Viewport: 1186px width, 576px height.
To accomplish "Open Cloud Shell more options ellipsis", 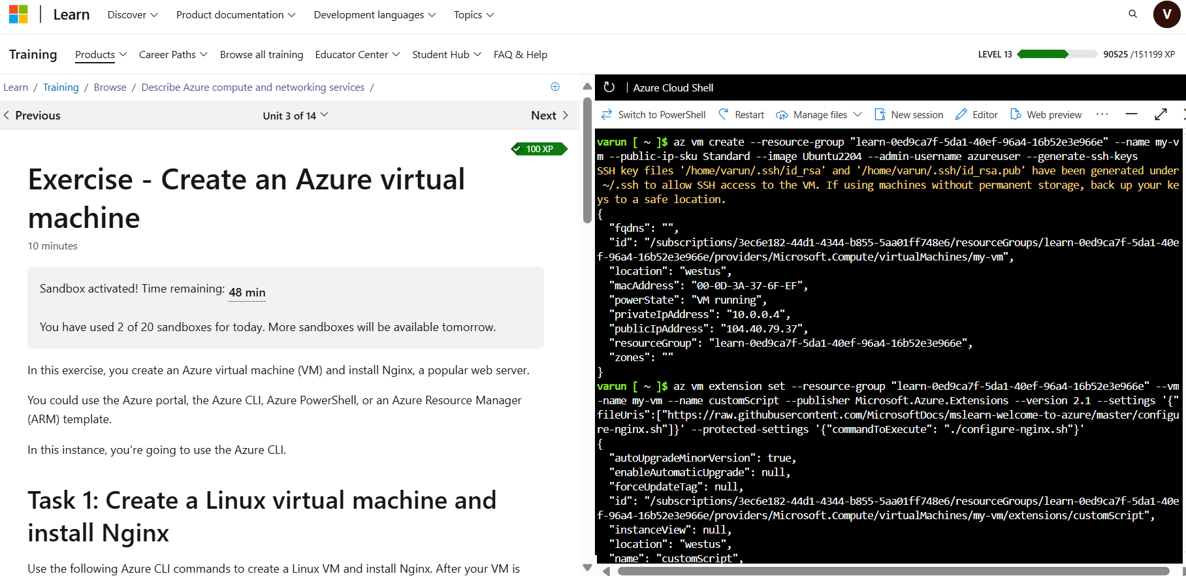I will (x=1102, y=114).
